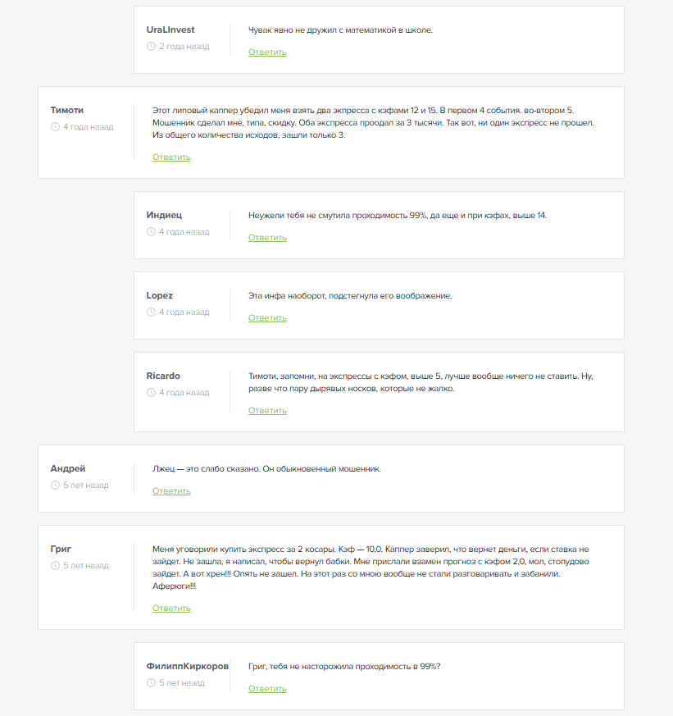The width and height of the screenshot is (673, 716).
Task: Click the clock icon under ФилиппКиркоров's name
Action: click(x=151, y=683)
